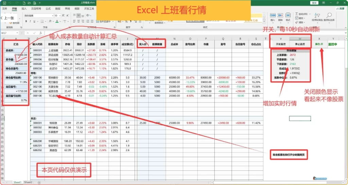This screenshot has width=348, height=185.
Task: Apply bold formatting with the B icon
Action: coord(26,21)
